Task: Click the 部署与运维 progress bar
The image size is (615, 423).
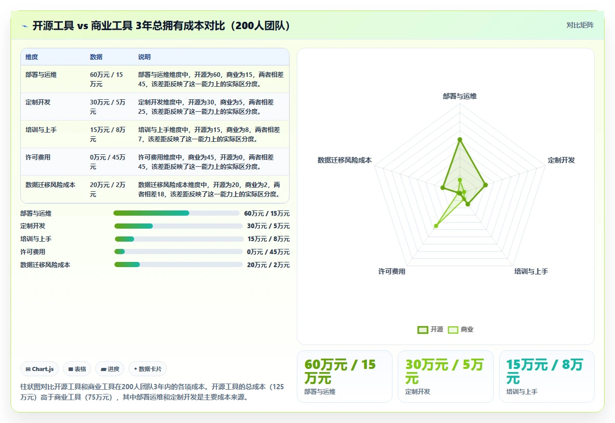Action: click(177, 213)
